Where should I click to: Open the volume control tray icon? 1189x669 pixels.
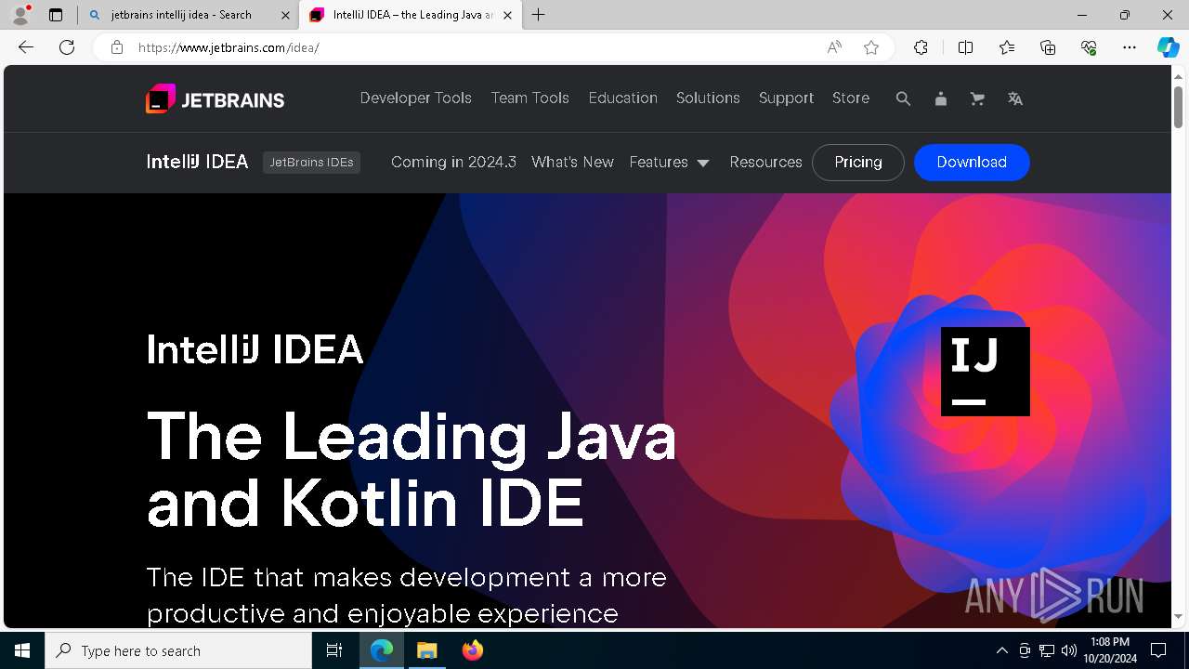click(1069, 650)
